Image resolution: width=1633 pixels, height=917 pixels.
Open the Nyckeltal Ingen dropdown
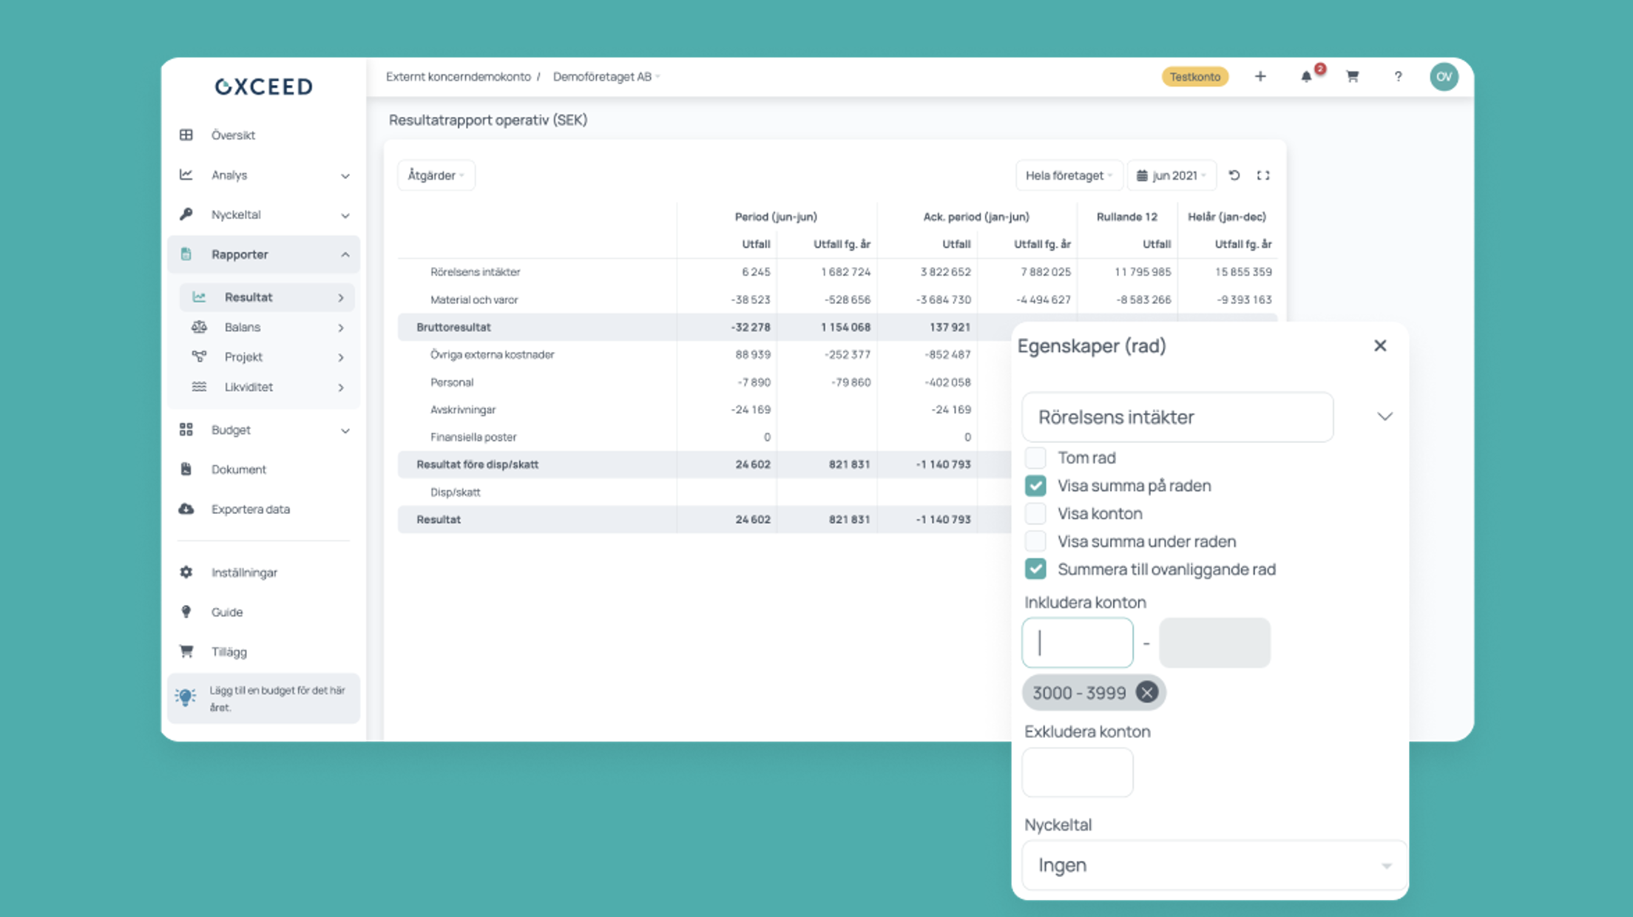point(1214,864)
